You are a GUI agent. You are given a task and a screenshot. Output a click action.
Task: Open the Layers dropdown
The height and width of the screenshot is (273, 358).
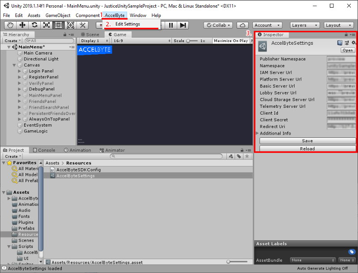[305, 25]
